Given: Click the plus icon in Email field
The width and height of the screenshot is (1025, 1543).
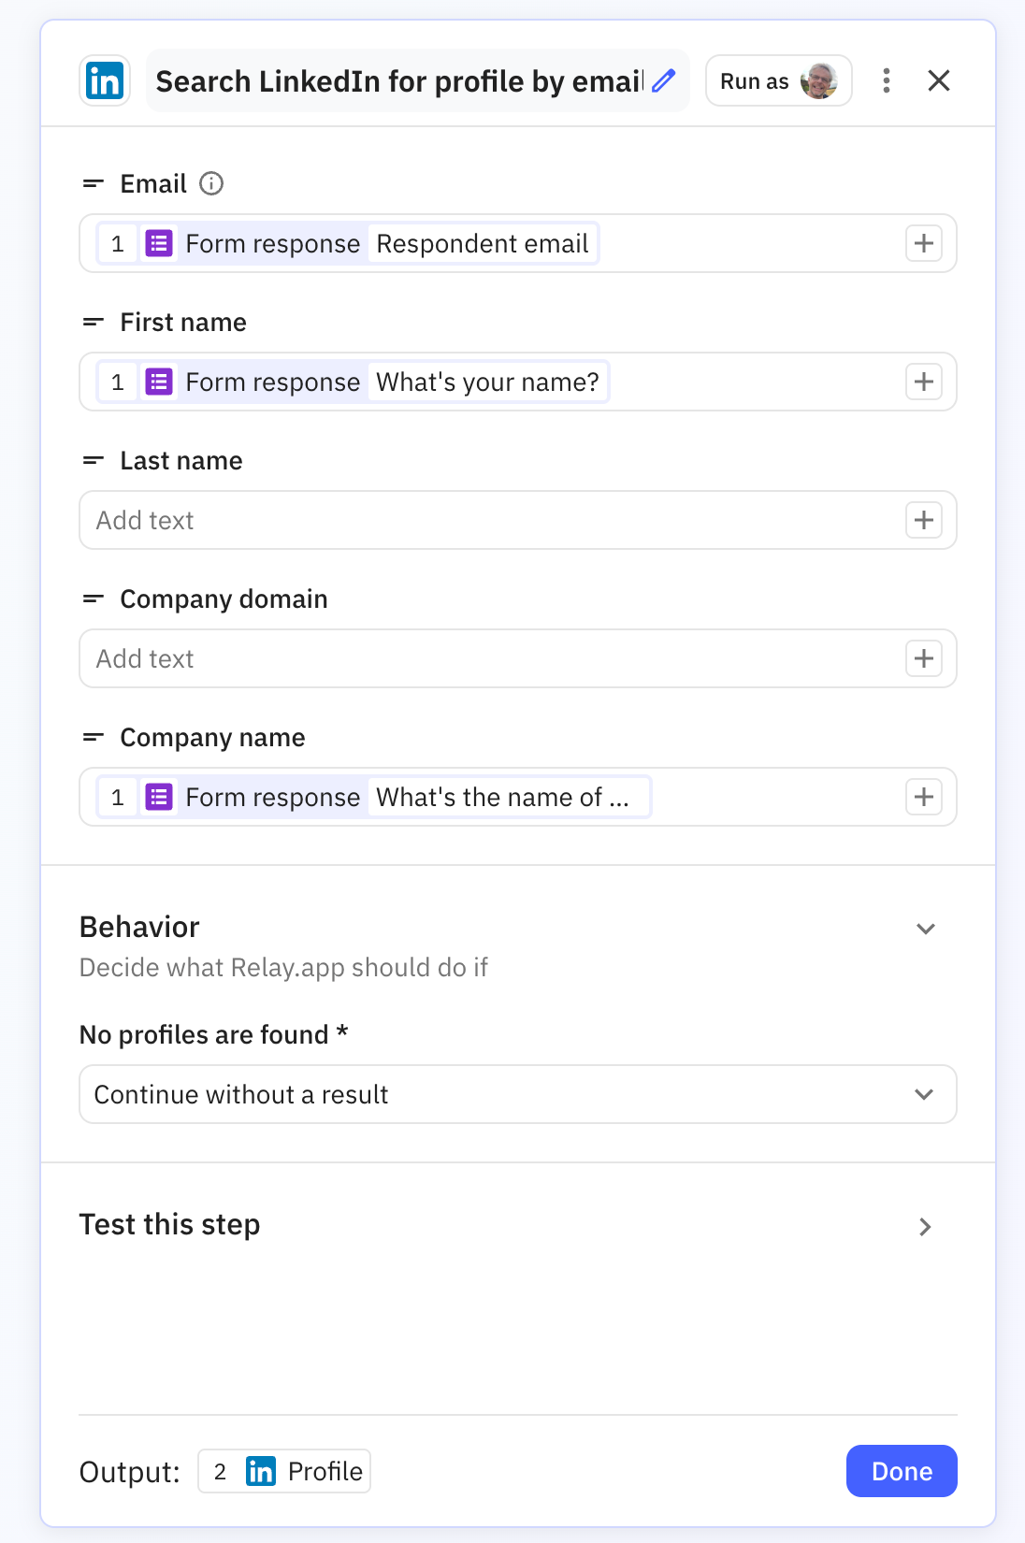Looking at the screenshot, I should click(923, 244).
